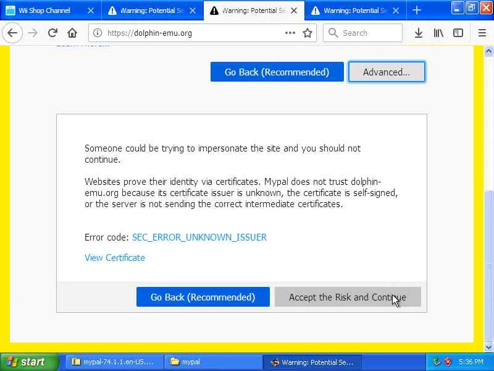Click the back arrow navigation button
494x371 pixels.
pos(12,33)
